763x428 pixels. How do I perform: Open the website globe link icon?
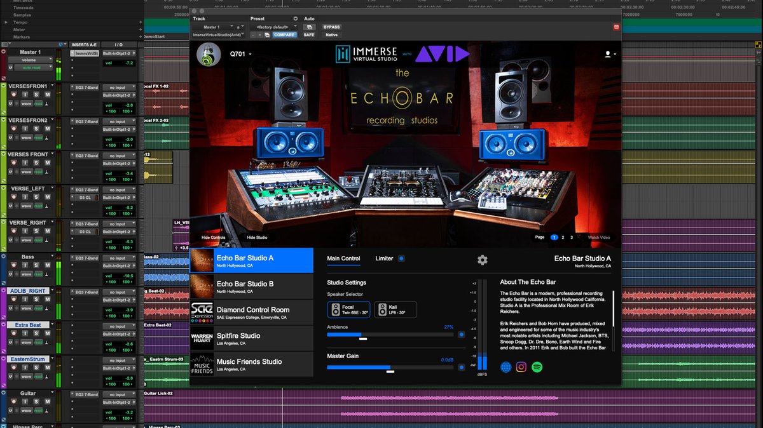point(506,367)
